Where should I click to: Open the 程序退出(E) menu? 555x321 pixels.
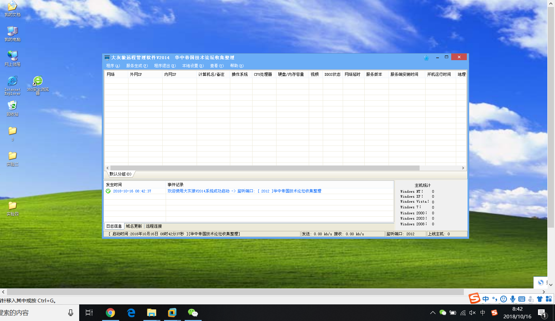point(165,66)
